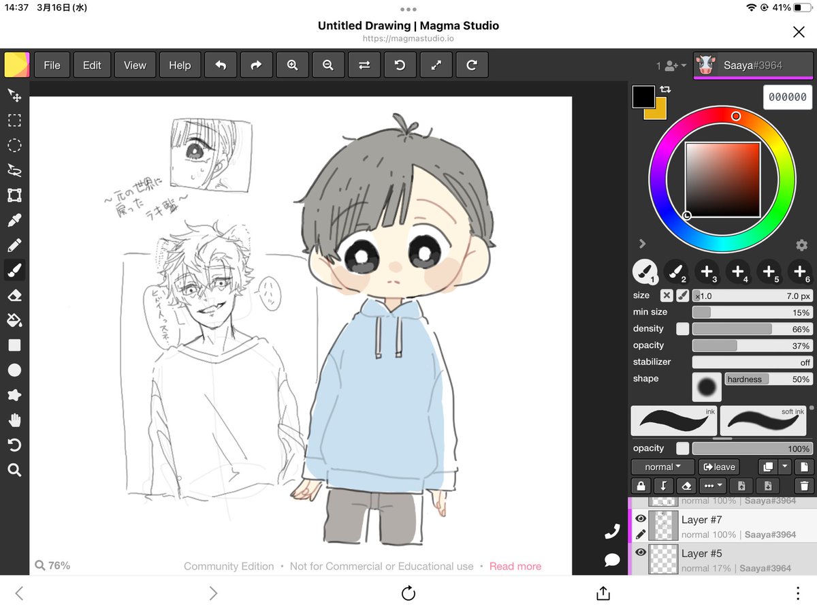This screenshot has width=817, height=613.
Task: Open the Saaya#3964 user menu
Action: [753, 65]
